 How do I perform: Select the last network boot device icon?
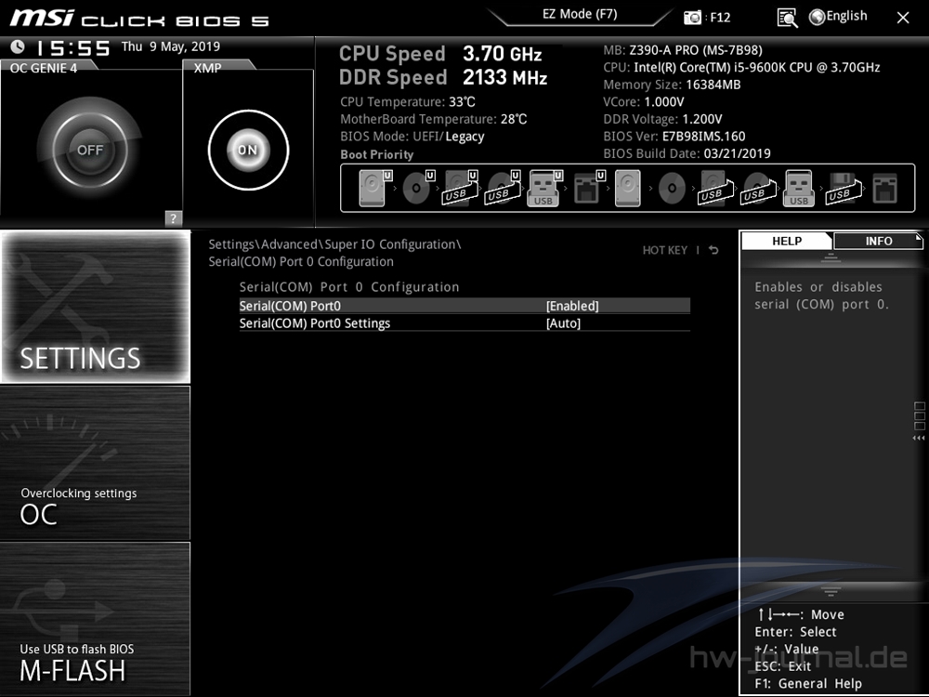[884, 189]
